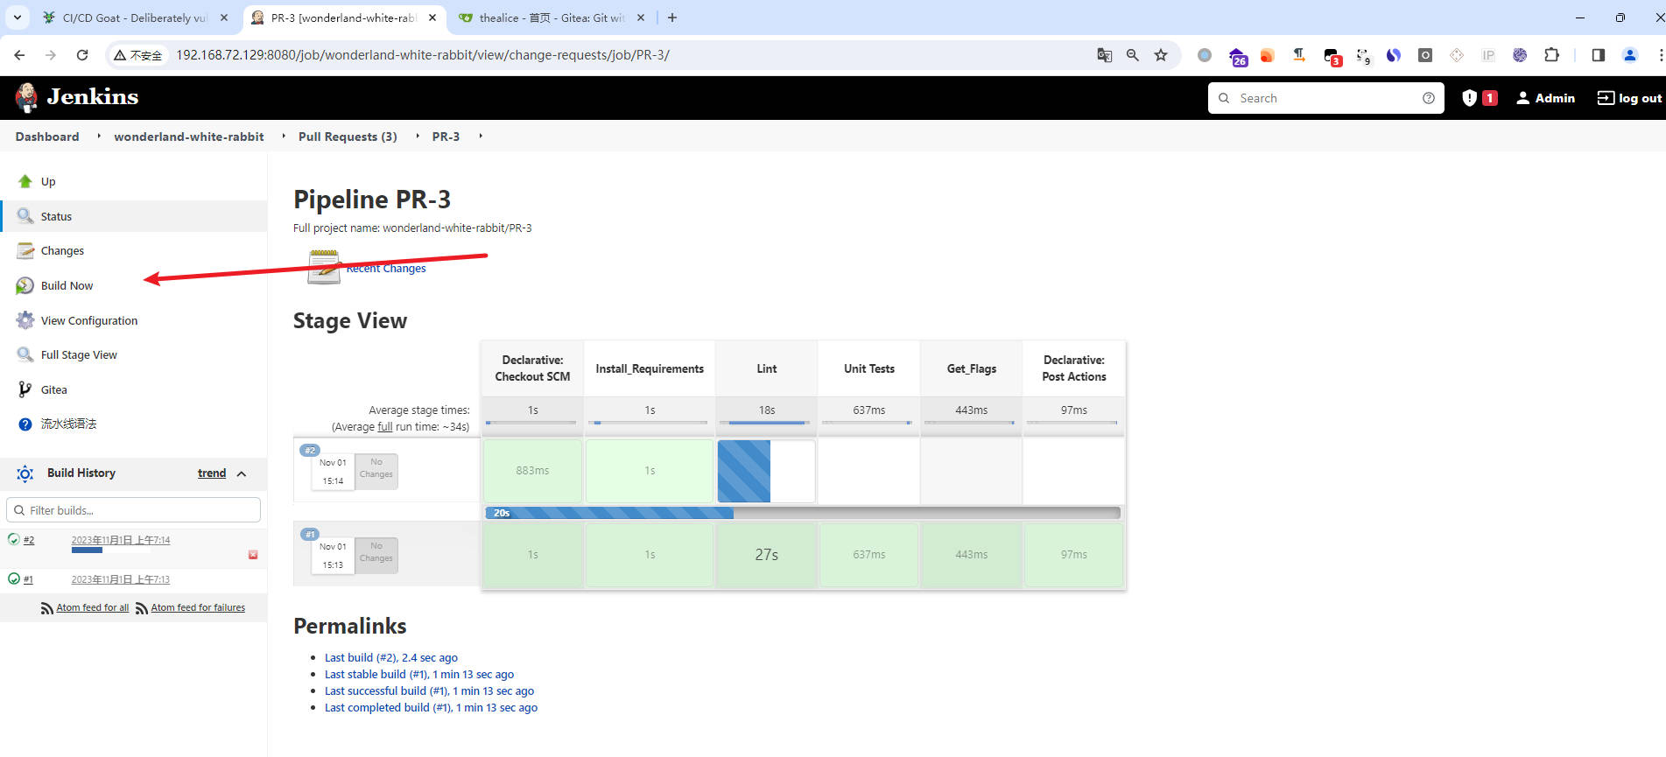Expand the arrow after Dashboard breadcrumb

point(99,137)
